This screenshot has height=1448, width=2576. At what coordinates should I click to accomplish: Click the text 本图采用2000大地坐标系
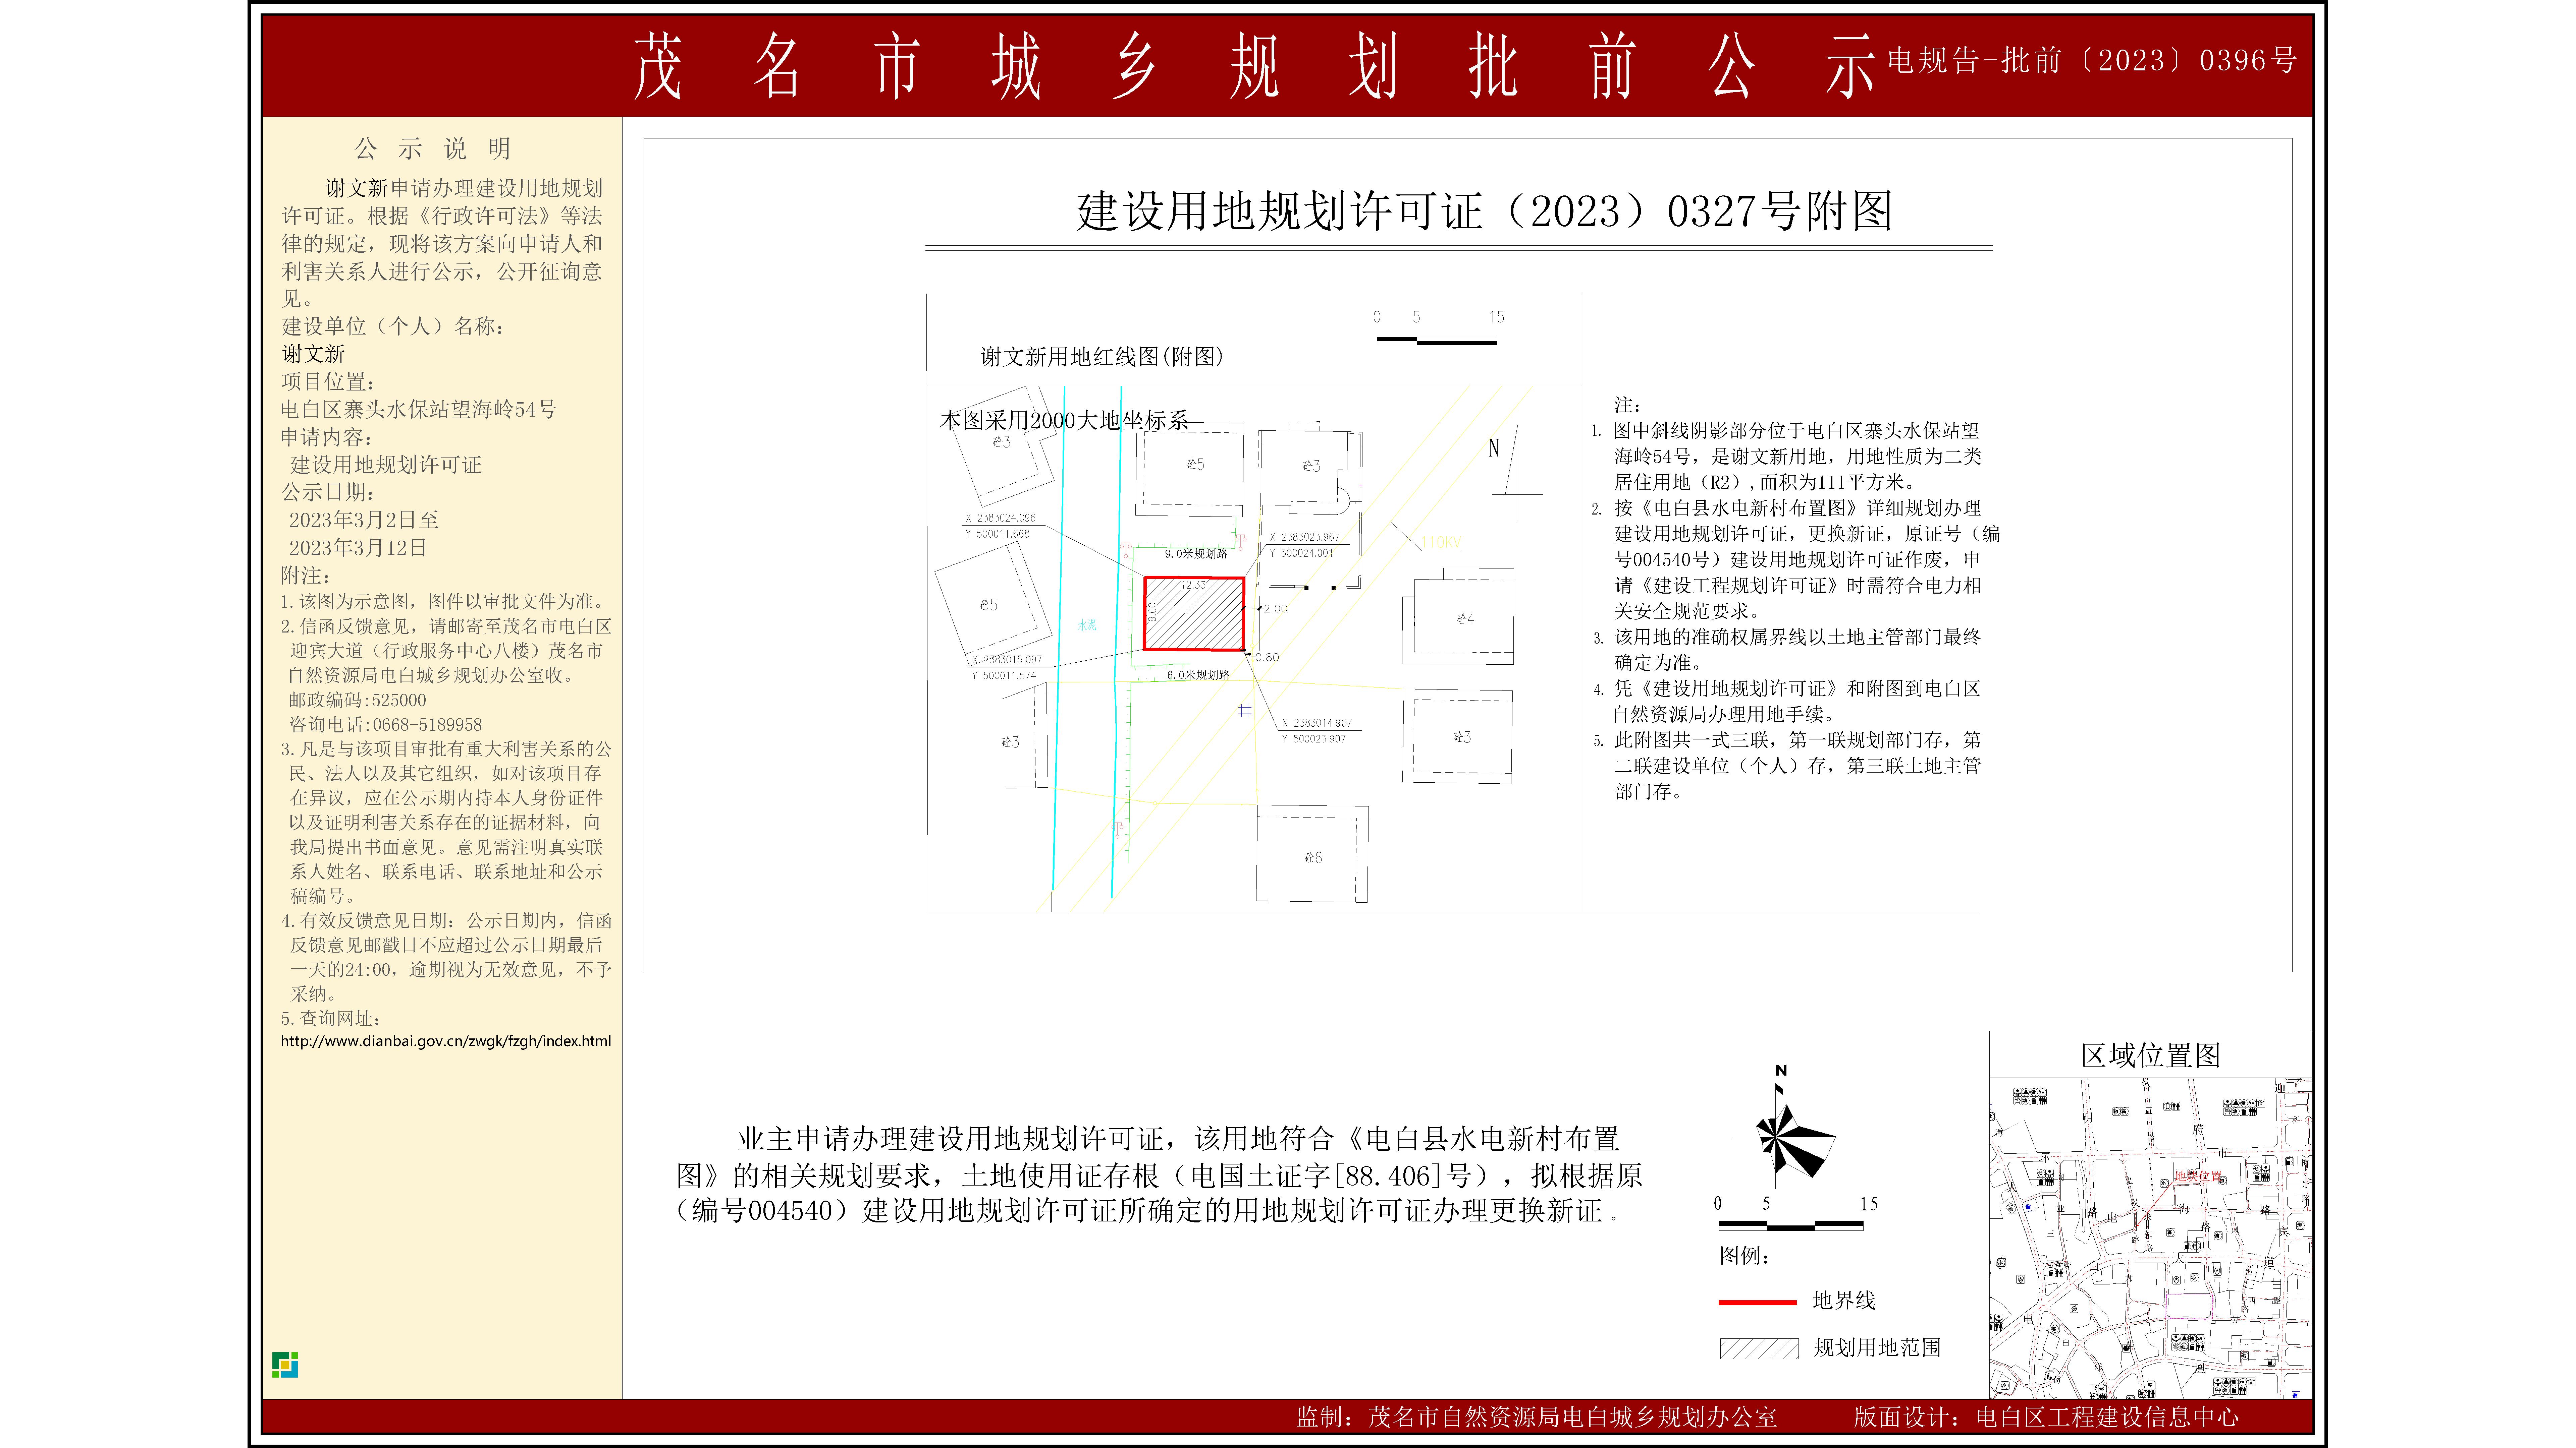coord(1064,421)
